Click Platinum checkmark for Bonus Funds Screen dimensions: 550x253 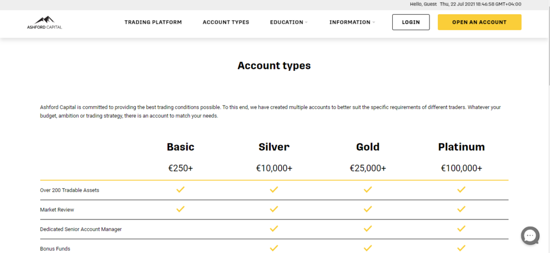click(461, 248)
